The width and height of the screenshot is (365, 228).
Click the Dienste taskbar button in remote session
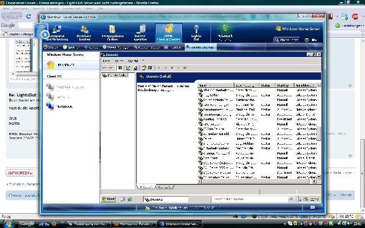166,199
